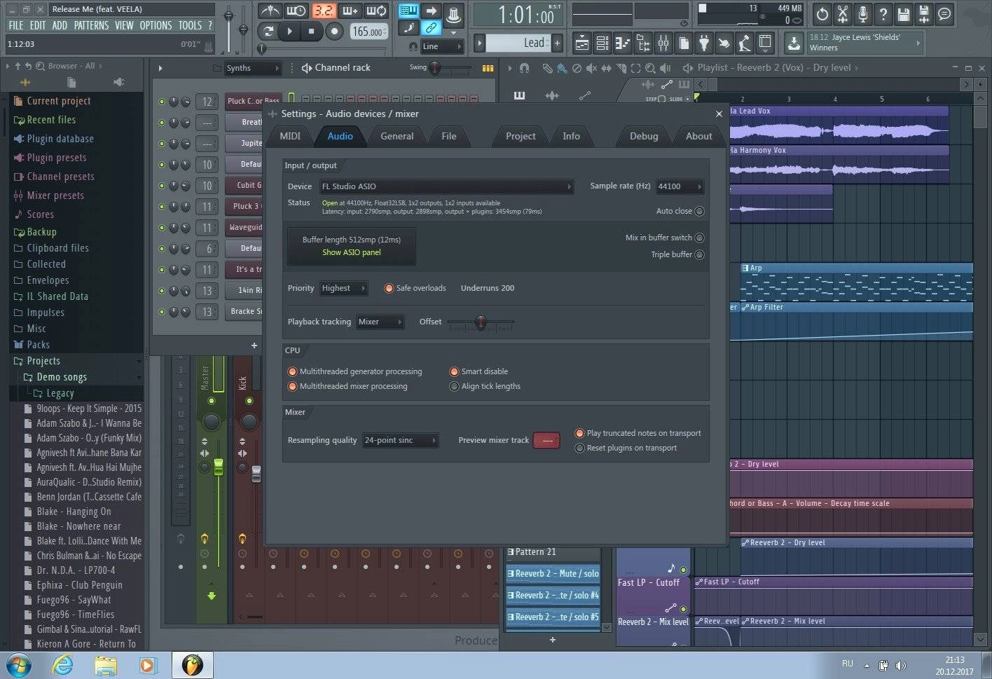
Task: Click the Offset slider knob
Action: (481, 322)
